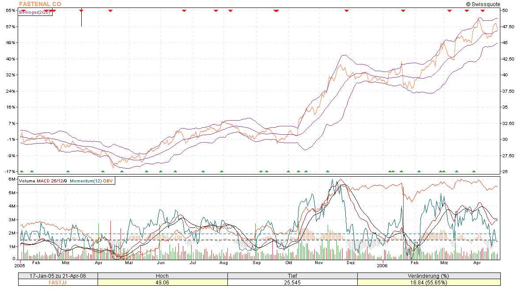This screenshot has width=518, height=299.
Task: Click the 16% left axis label
Action: 11,107
